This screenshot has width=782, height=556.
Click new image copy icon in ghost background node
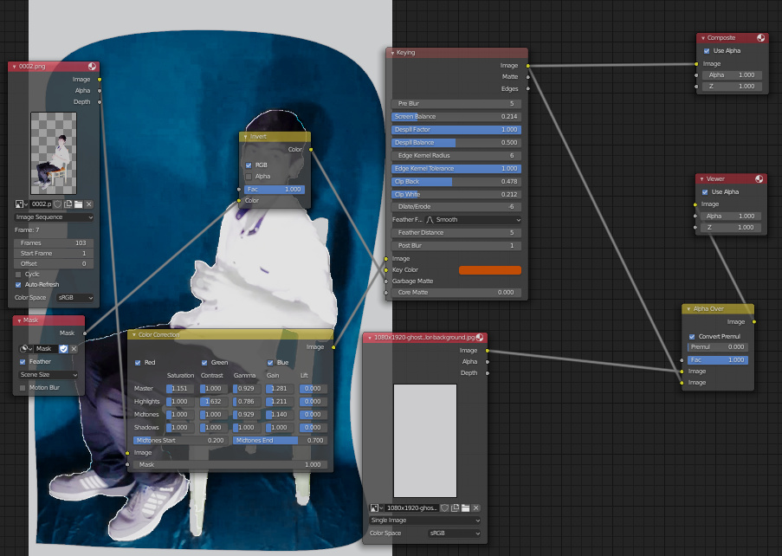455,508
